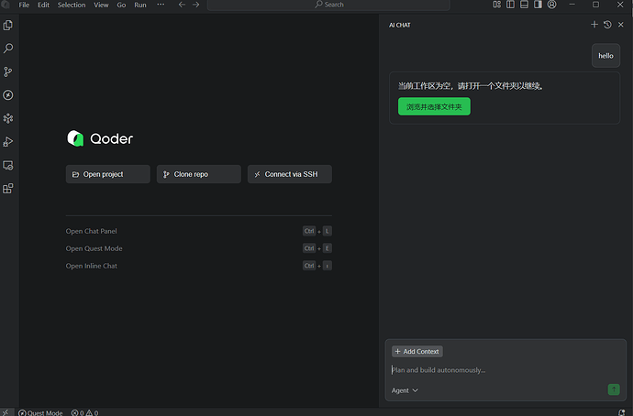The height and width of the screenshot is (416, 633).
Task: Toggle the bottom panel visibility
Action: (x=525, y=5)
